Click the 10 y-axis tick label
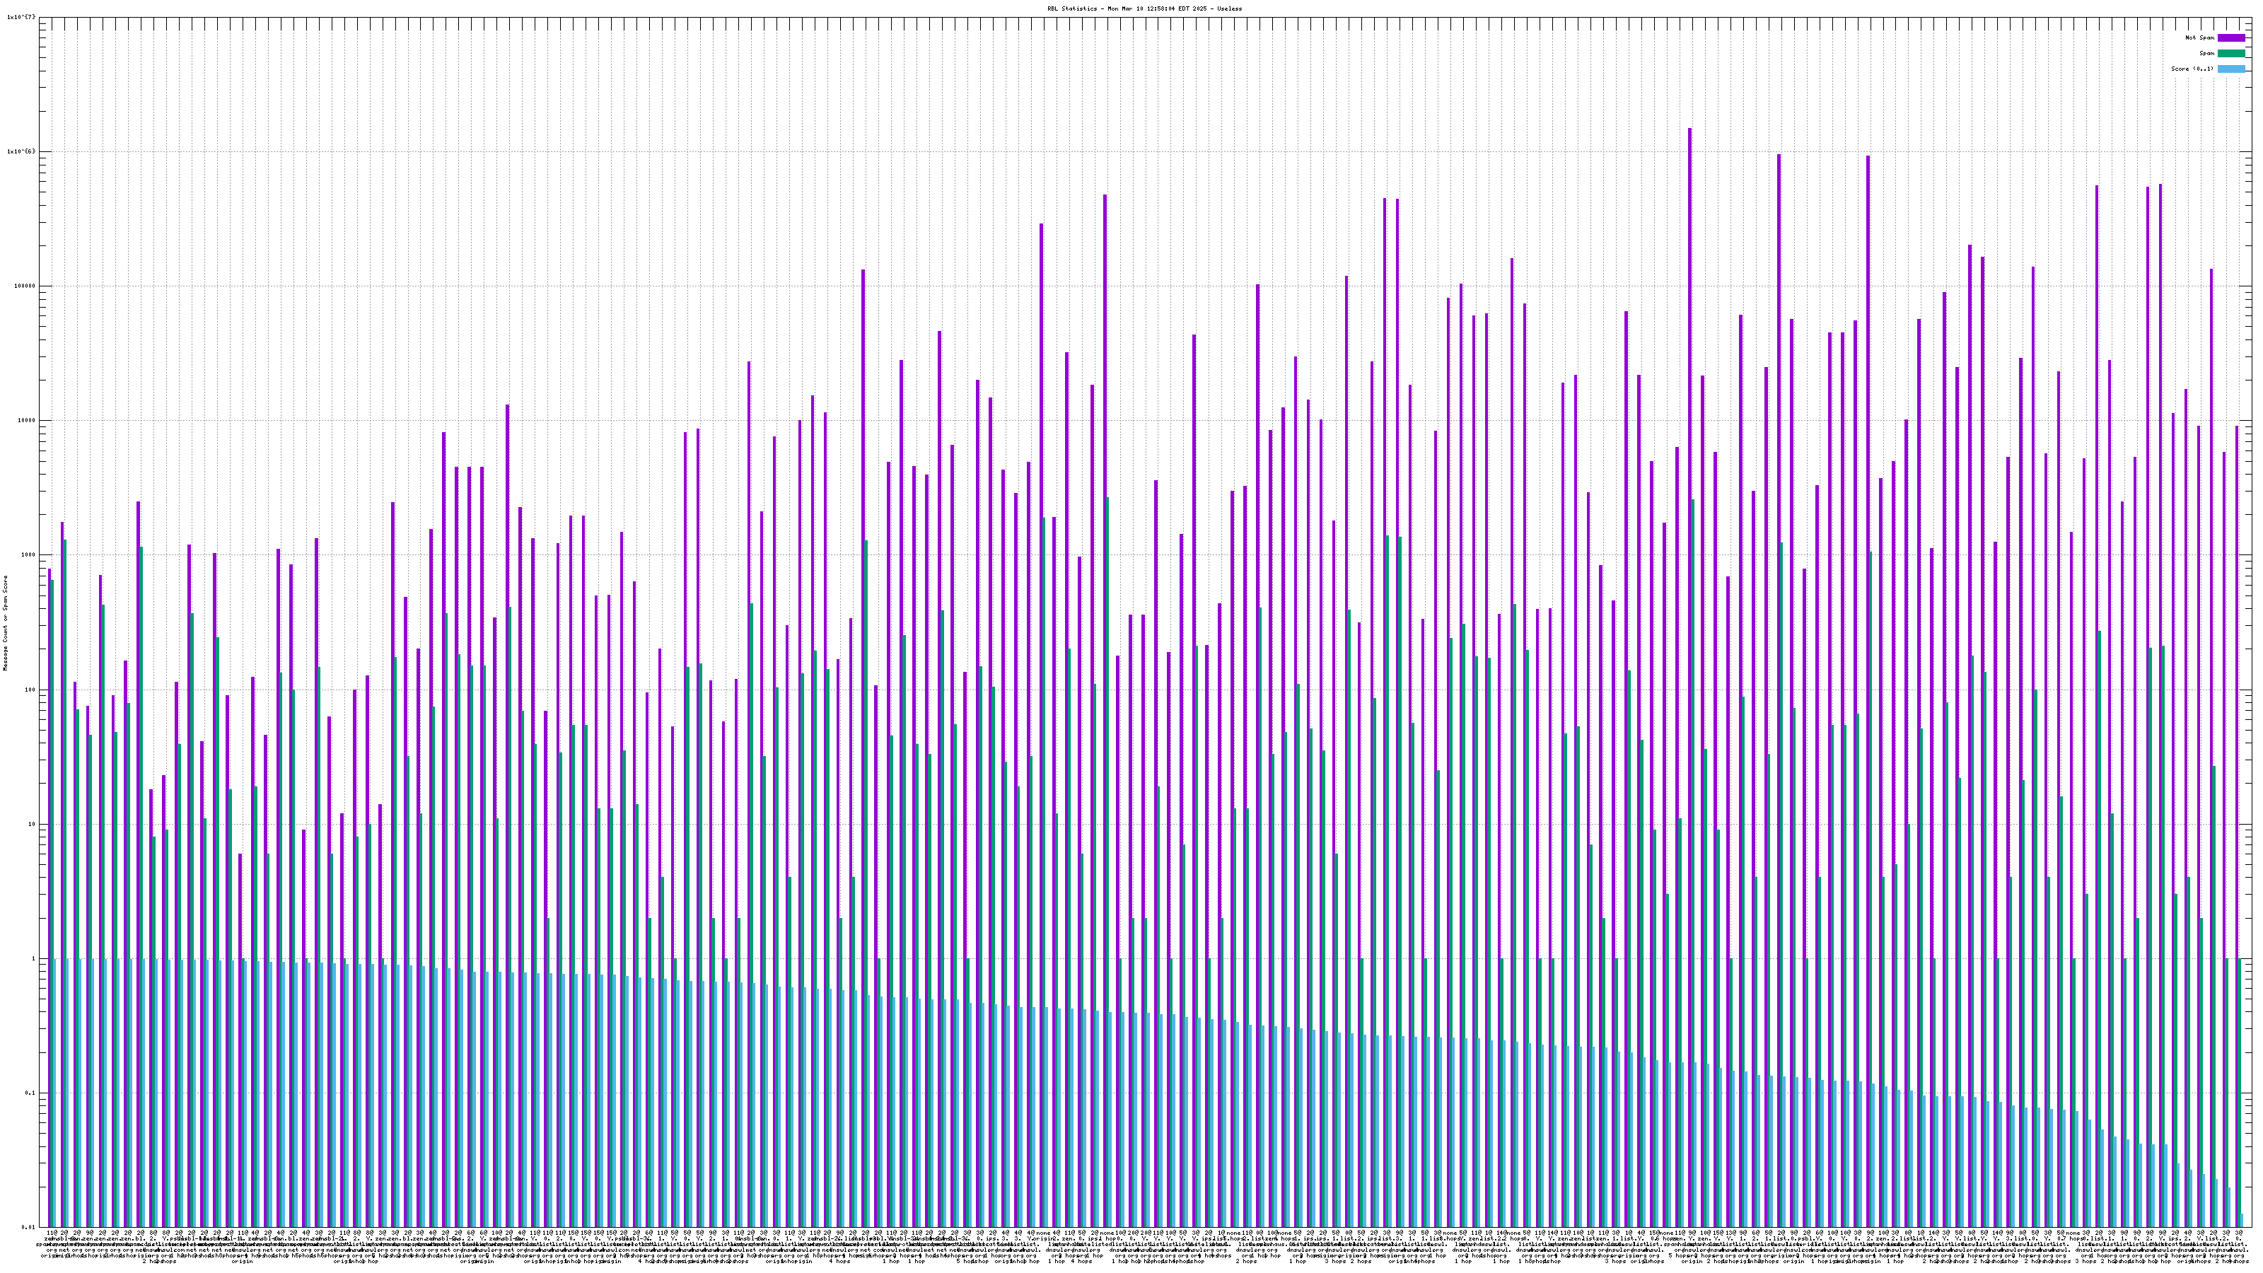Screen dimensions: 2263x1273 (x=32, y=824)
